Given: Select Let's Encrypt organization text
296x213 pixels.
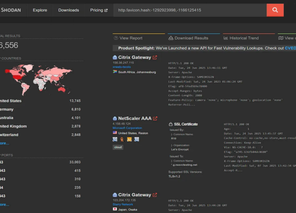Looking at the screenshot, I should point(180,150).
